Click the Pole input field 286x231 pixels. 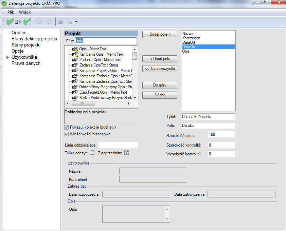coord(208,126)
